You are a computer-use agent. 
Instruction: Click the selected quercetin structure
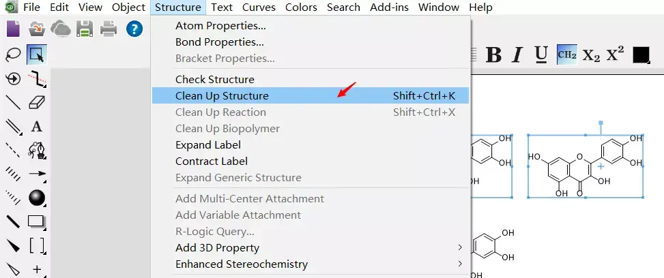(586, 166)
